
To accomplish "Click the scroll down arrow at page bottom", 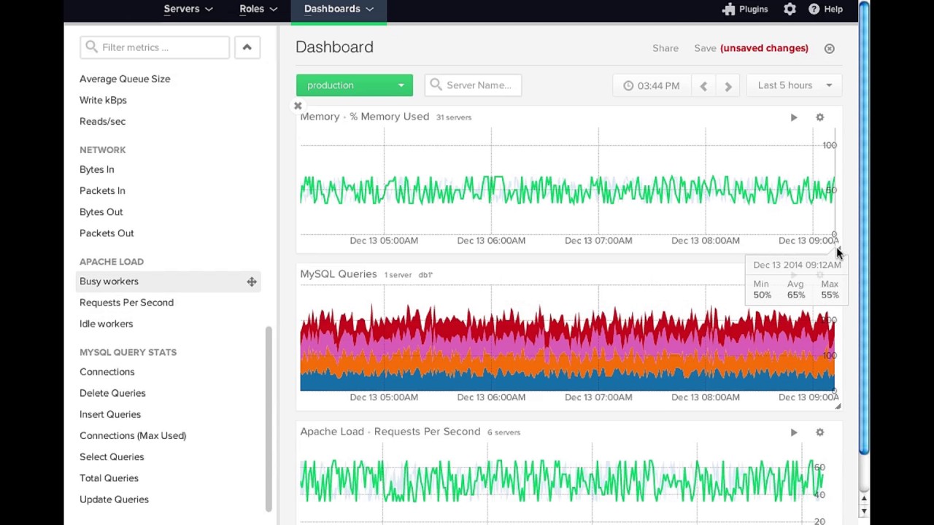I will pyautogui.click(x=864, y=512).
